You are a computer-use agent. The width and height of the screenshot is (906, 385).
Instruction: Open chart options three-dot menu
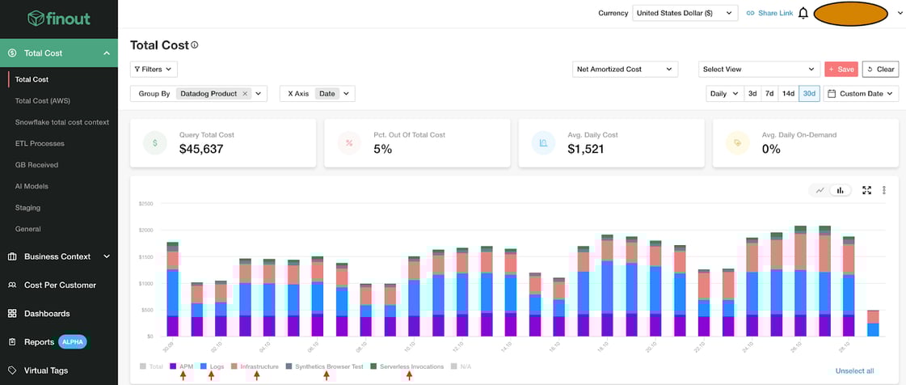(884, 190)
